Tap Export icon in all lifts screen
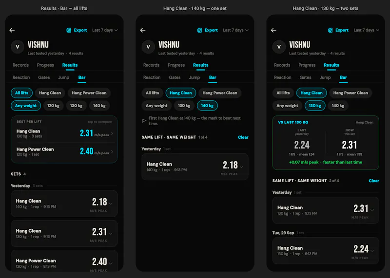The width and height of the screenshot is (390, 278). pyautogui.click(x=69, y=30)
